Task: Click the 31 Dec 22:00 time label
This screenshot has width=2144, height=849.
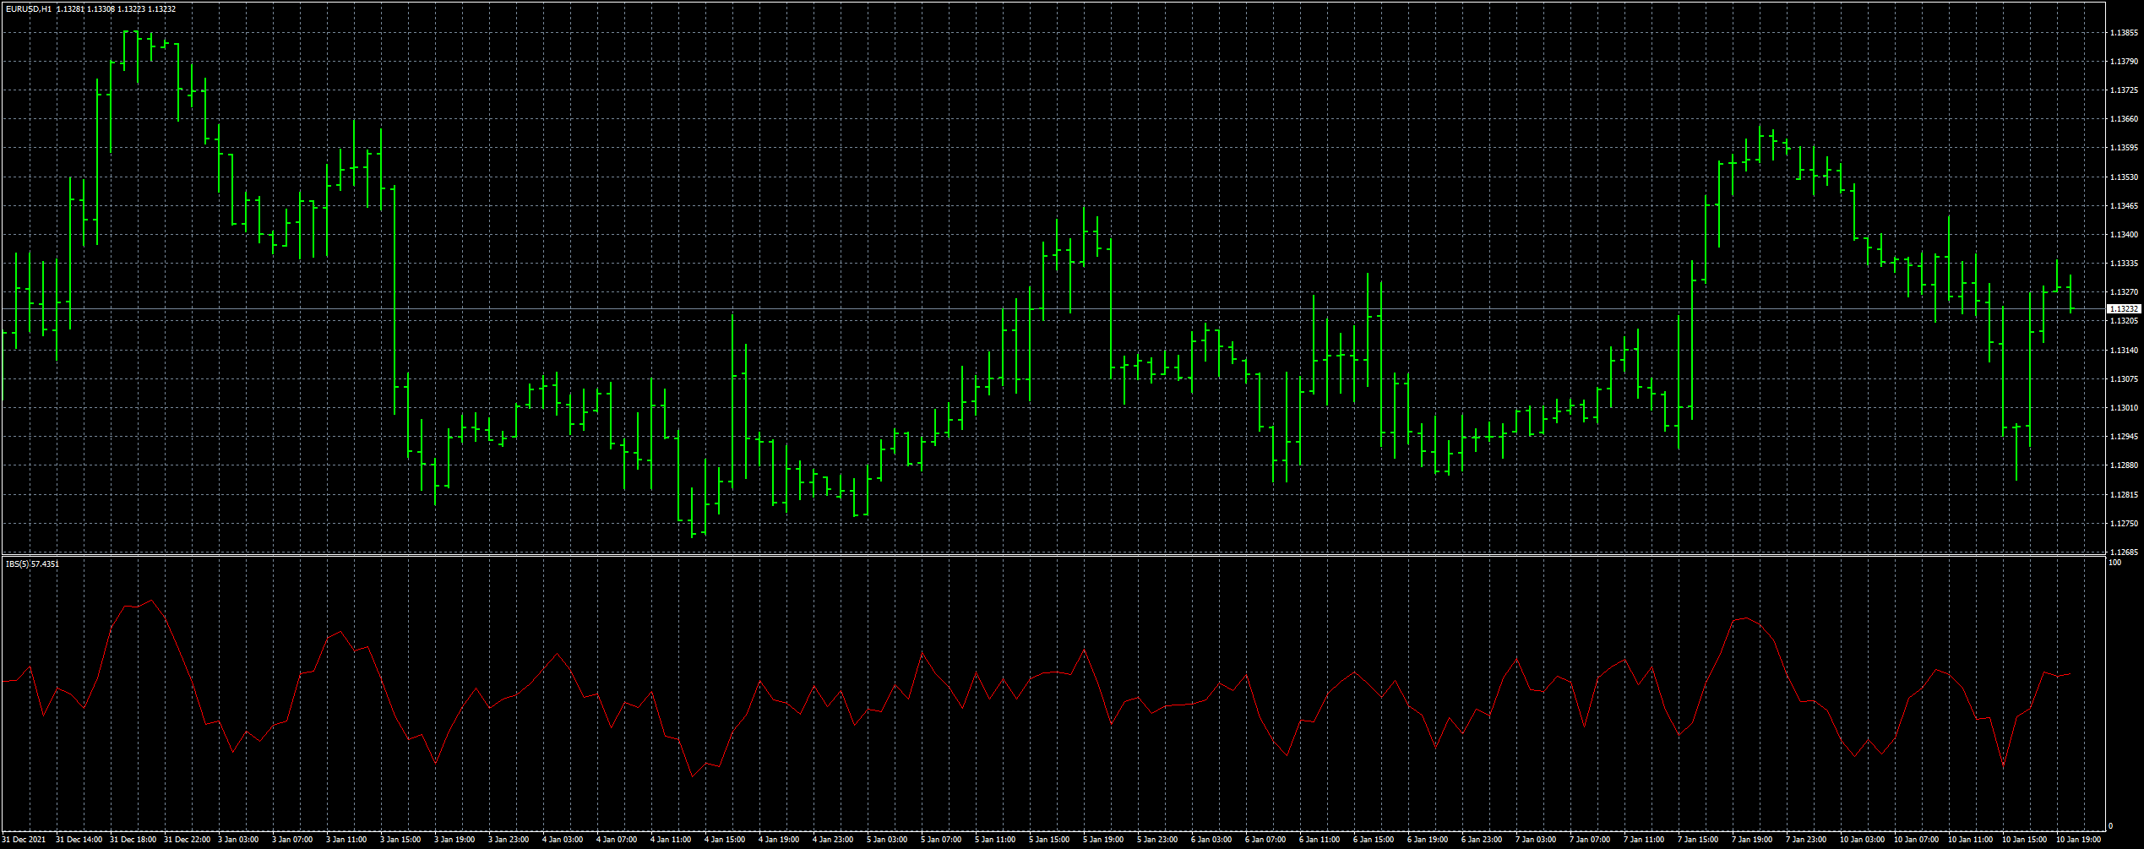Action: 188,840
